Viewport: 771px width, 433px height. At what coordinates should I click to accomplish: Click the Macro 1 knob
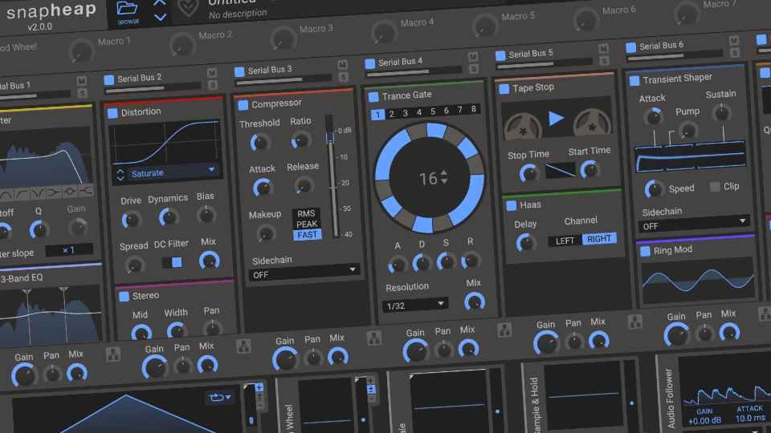(81, 51)
